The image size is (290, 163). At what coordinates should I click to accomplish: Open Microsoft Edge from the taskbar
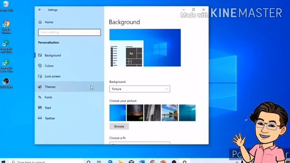(x=110, y=162)
